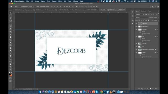The image size is (168, 94).
Task: Hide the 03 copy layer
Action: pos(136,30)
